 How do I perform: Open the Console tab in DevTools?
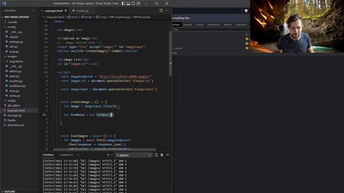pyautogui.click(x=176, y=25)
